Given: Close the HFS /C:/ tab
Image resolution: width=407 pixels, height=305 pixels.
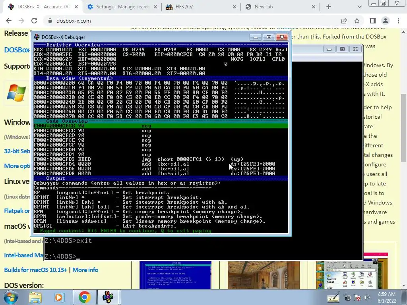Looking at the screenshot, I should pyautogui.click(x=235, y=7).
